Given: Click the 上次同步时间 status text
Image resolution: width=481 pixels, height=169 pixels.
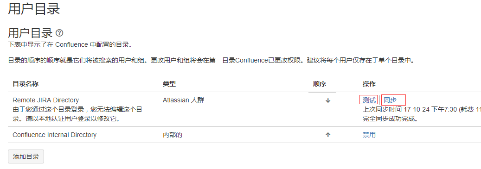Looking at the screenshot, I should (422, 110).
